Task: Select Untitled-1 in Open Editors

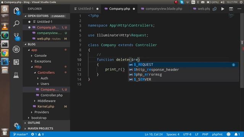Action: click(47, 22)
